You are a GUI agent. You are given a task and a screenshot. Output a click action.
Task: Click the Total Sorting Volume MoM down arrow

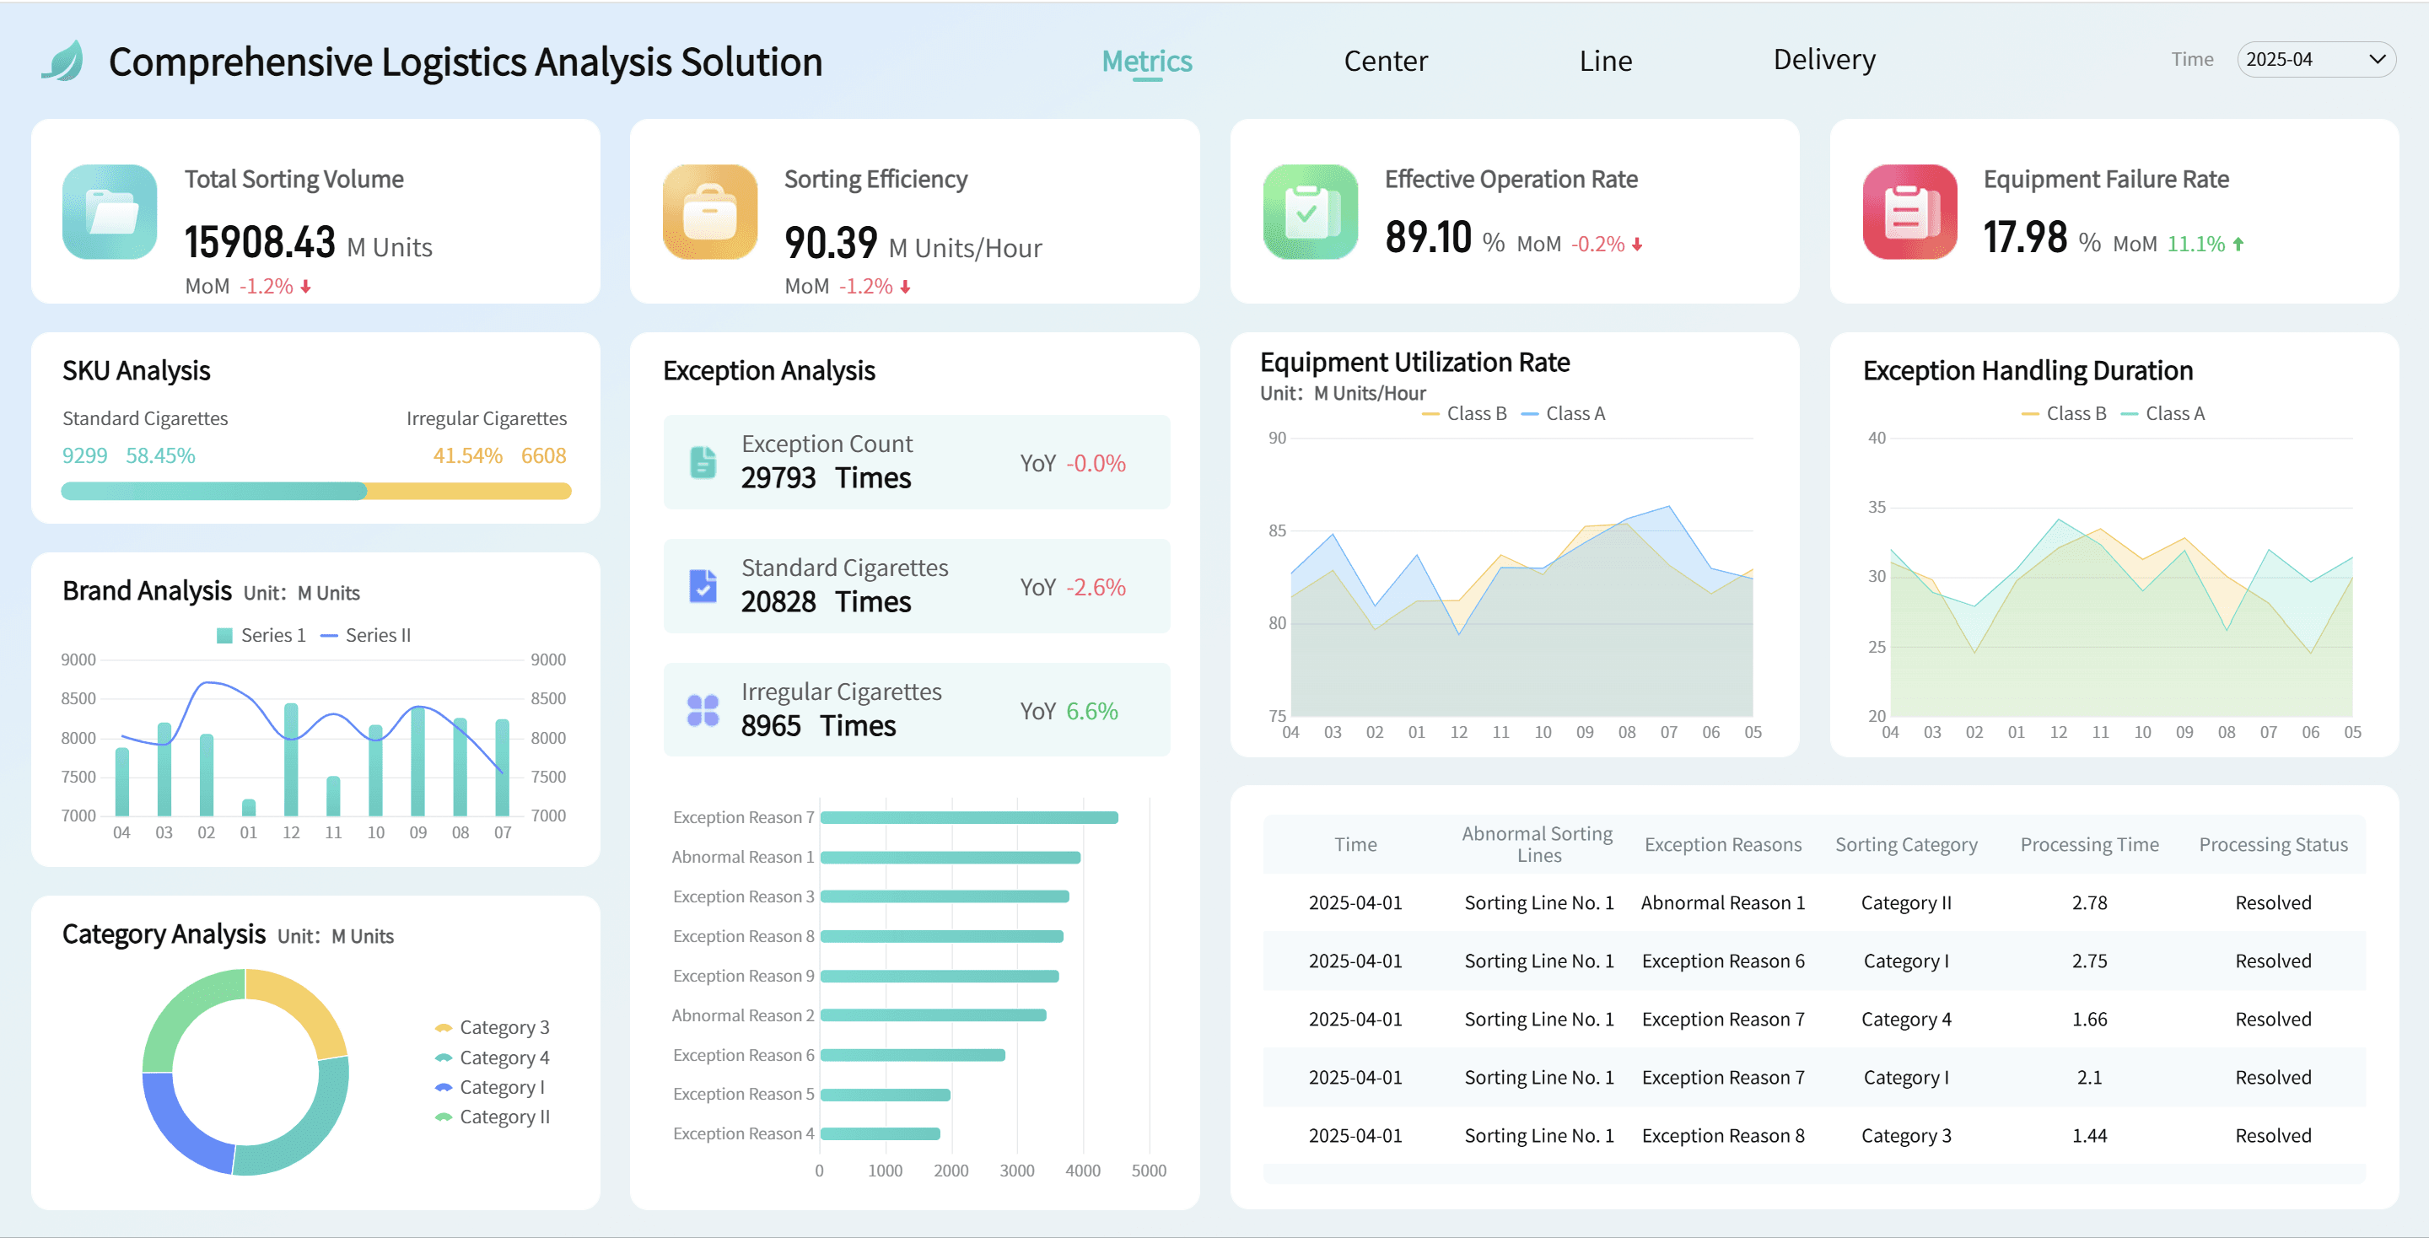pos(305,287)
